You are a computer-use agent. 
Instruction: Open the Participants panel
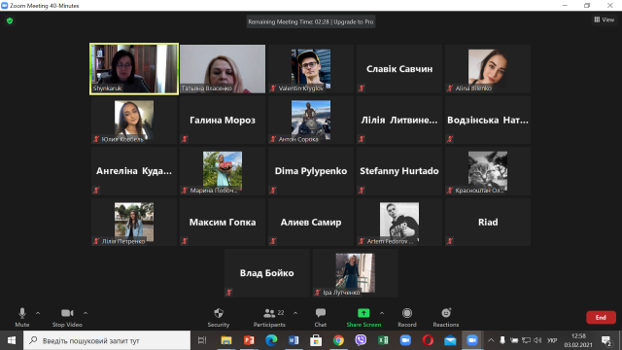[270, 318]
